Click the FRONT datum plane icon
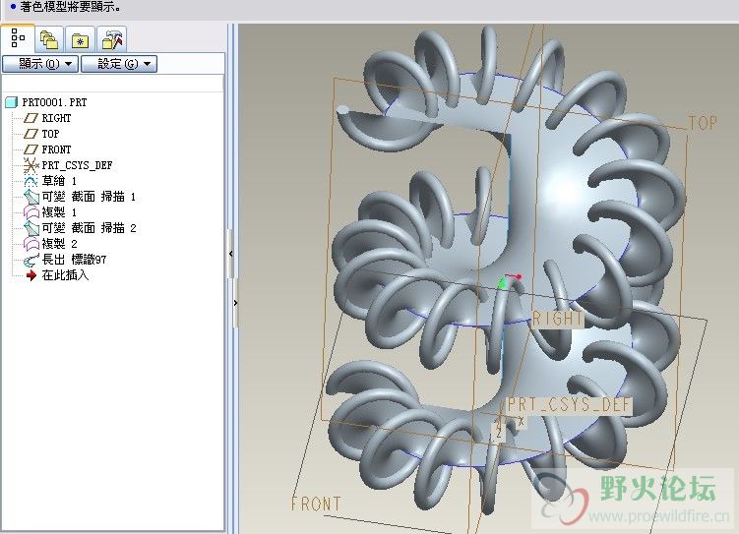 point(31,149)
